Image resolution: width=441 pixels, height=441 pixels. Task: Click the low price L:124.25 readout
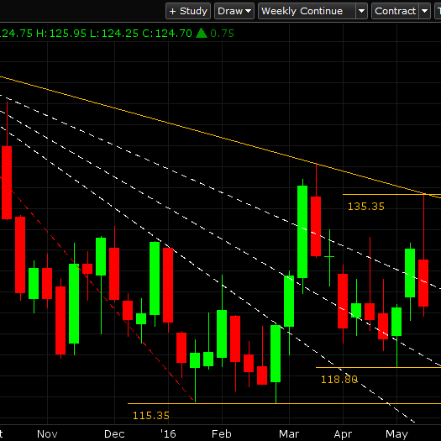click(x=114, y=34)
